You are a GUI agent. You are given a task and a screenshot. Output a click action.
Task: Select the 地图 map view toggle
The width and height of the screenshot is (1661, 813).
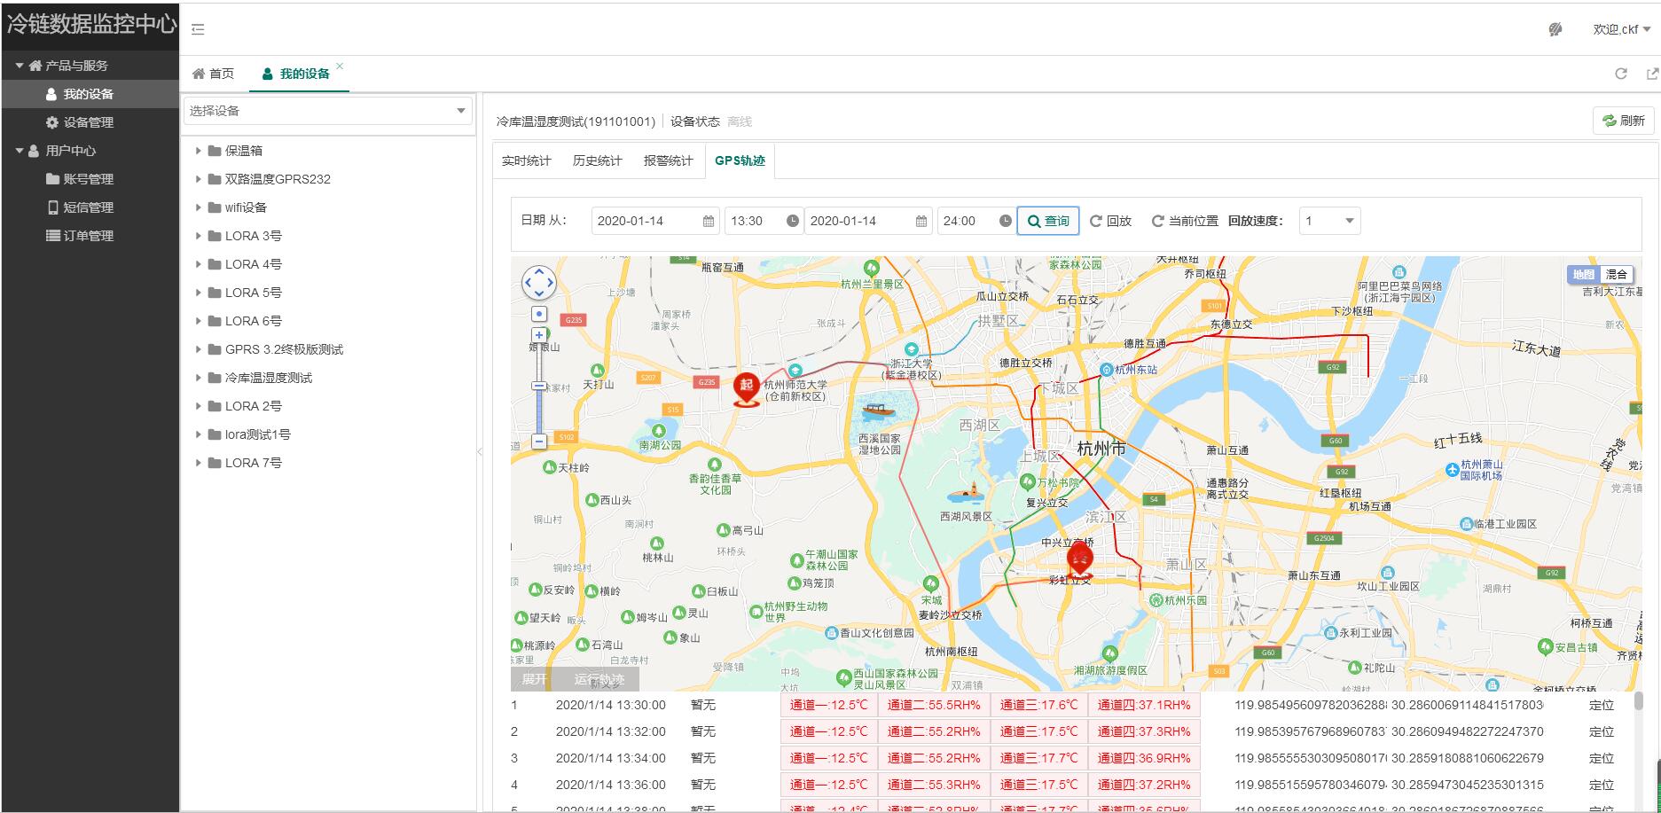(x=1583, y=275)
